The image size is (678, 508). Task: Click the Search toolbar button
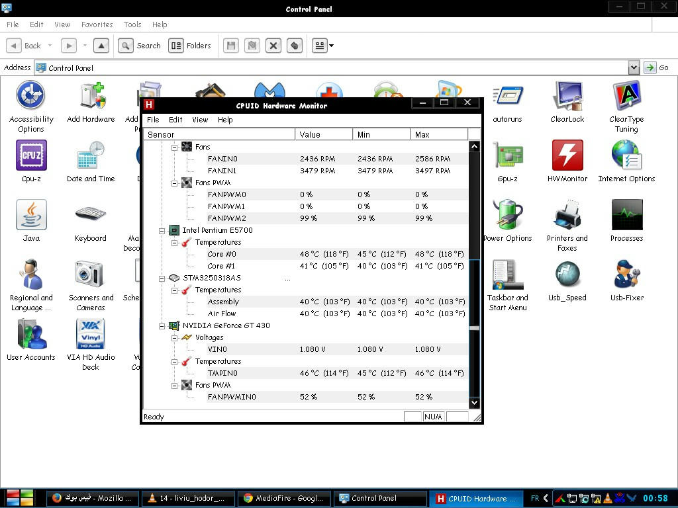click(139, 46)
